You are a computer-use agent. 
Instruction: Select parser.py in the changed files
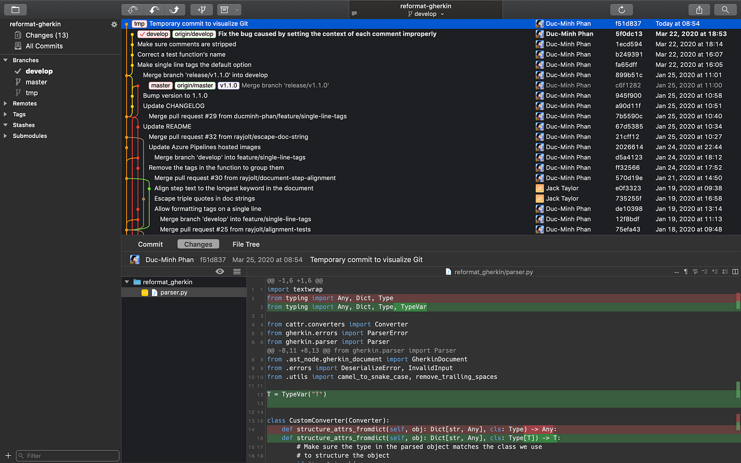click(174, 292)
